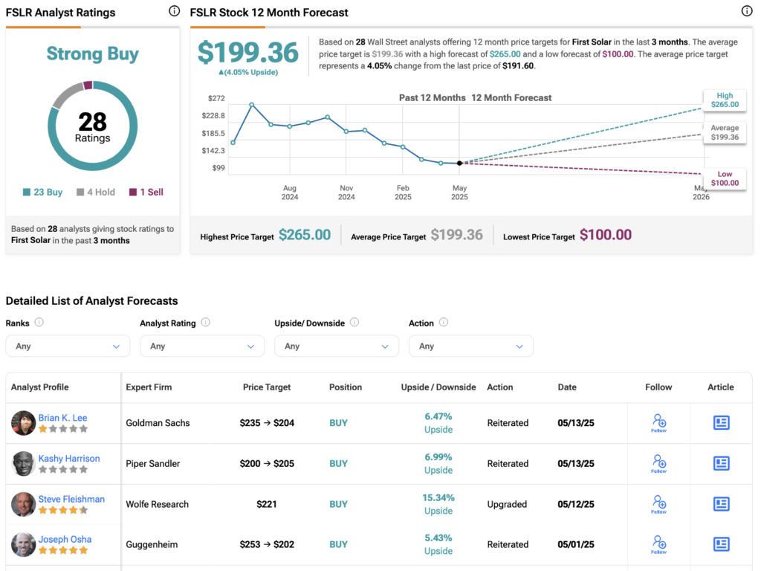The image size is (761, 571).
Task: Click the Date column header
Action: click(x=567, y=387)
